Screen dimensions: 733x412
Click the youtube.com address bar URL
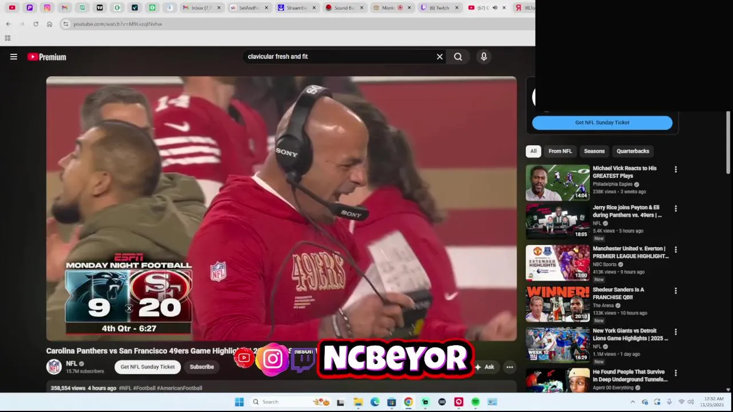(x=117, y=24)
